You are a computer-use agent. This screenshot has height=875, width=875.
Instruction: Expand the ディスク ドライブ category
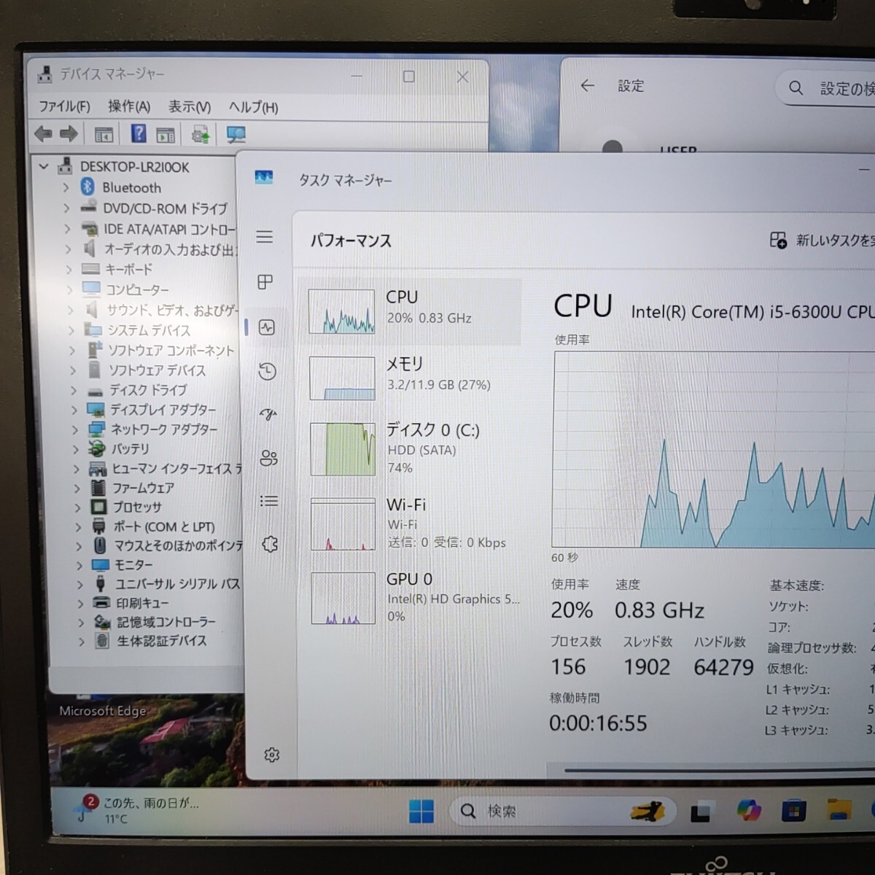point(74,390)
